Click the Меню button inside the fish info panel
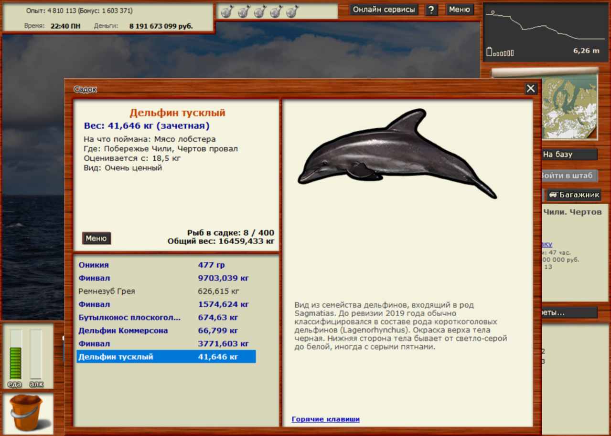This screenshot has height=436, width=611. [96, 239]
